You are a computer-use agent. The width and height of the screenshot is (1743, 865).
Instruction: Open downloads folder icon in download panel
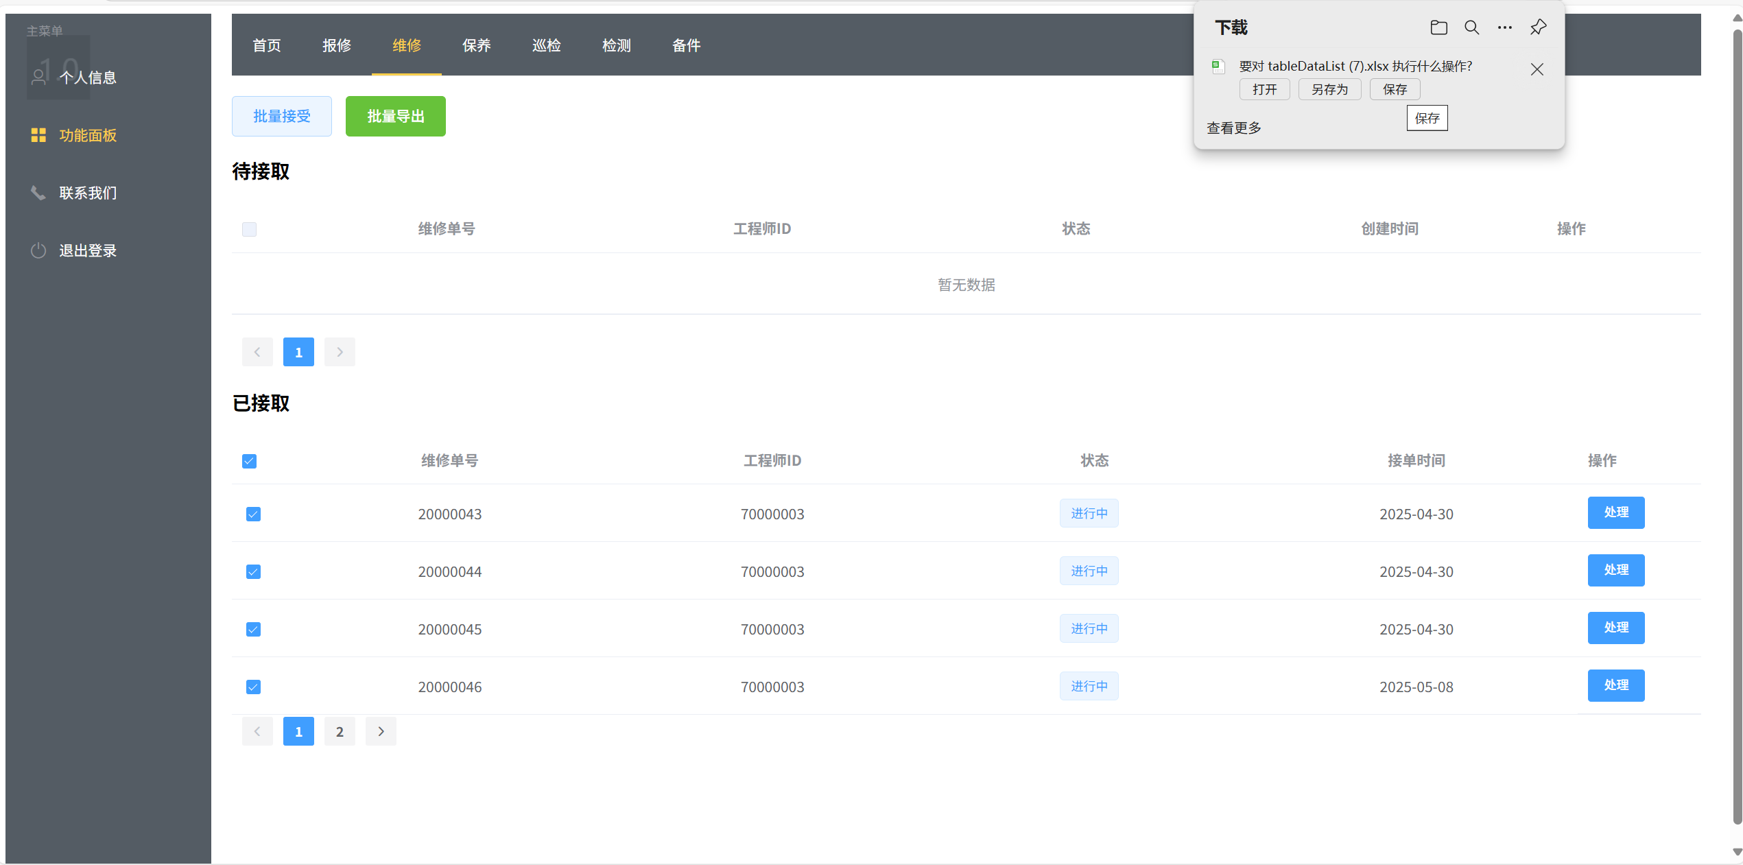(x=1438, y=27)
